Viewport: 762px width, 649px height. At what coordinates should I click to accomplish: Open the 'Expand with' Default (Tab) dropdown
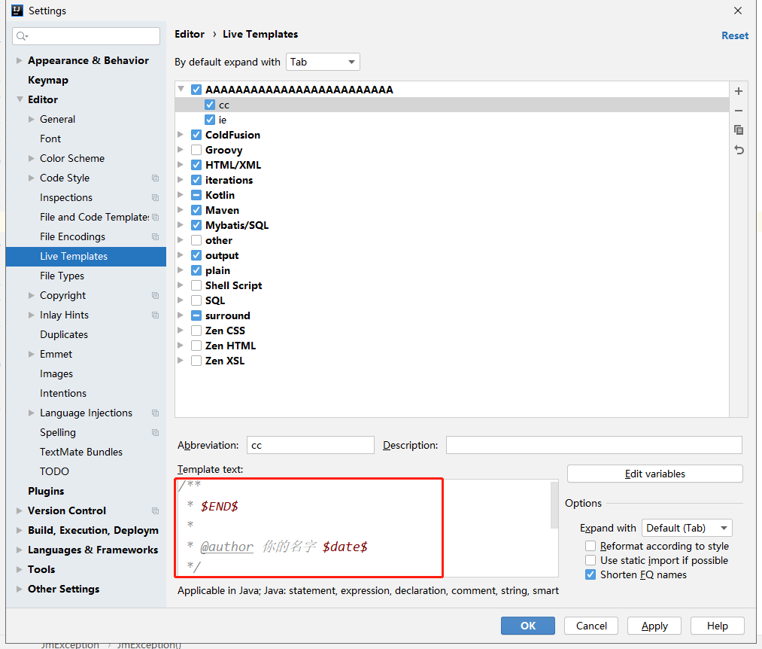686,528
